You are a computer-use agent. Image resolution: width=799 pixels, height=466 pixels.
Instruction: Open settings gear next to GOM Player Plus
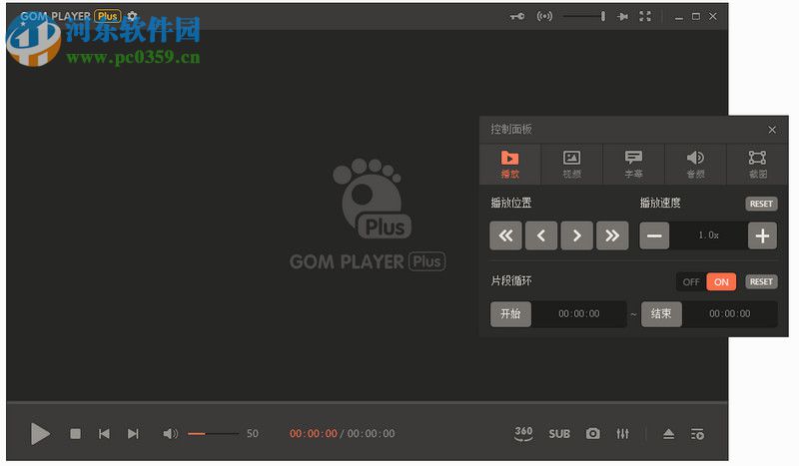click(132, 16)
